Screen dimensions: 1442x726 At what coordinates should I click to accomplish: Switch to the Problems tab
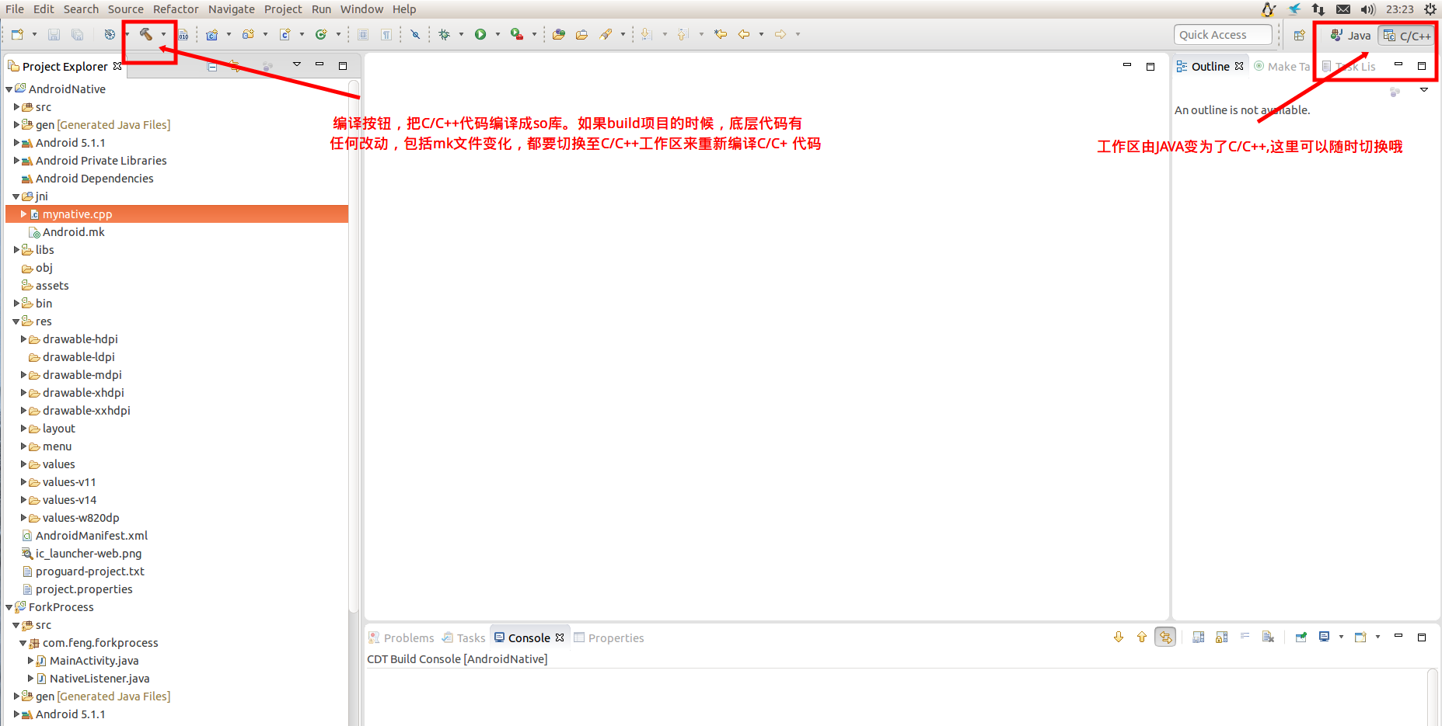click(x=401, y=637)
